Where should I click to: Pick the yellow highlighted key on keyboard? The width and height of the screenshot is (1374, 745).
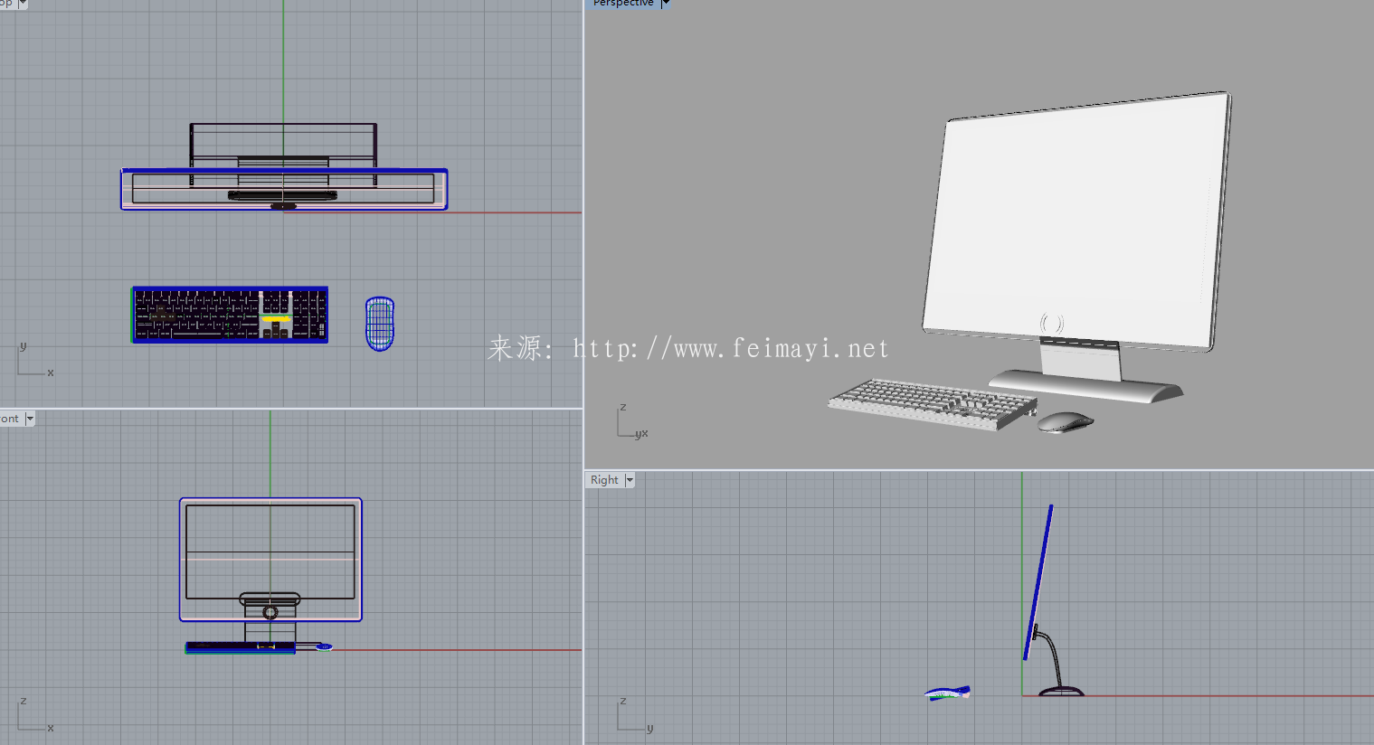pos(276,318)
